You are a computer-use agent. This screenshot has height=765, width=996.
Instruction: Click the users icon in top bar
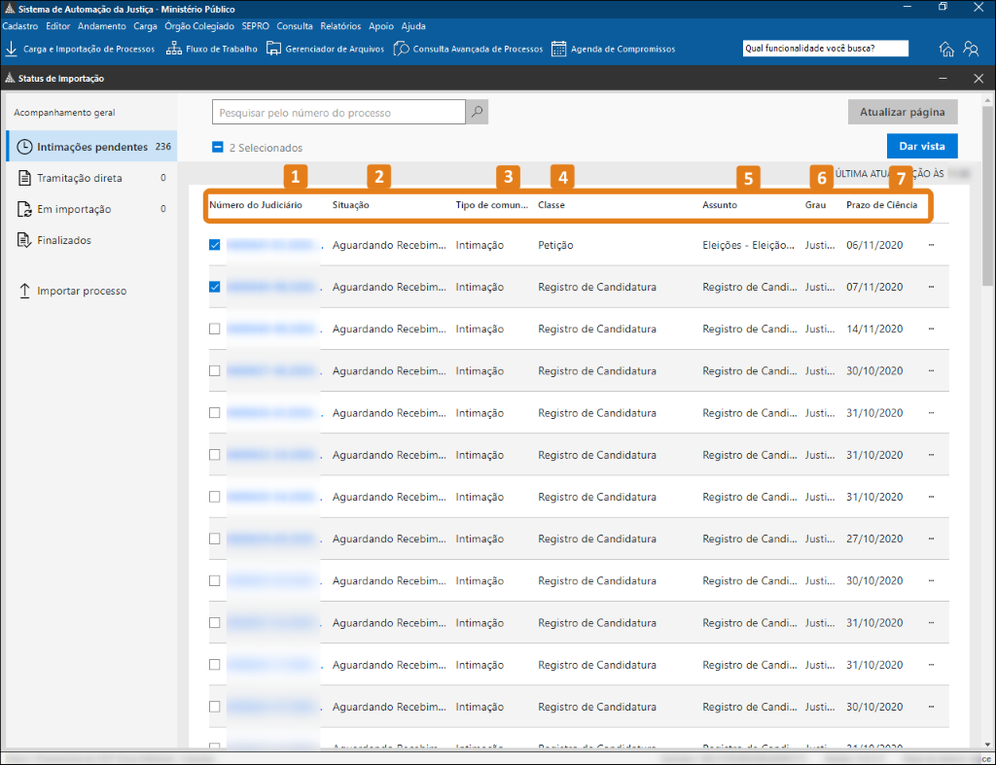coord(971,50)
